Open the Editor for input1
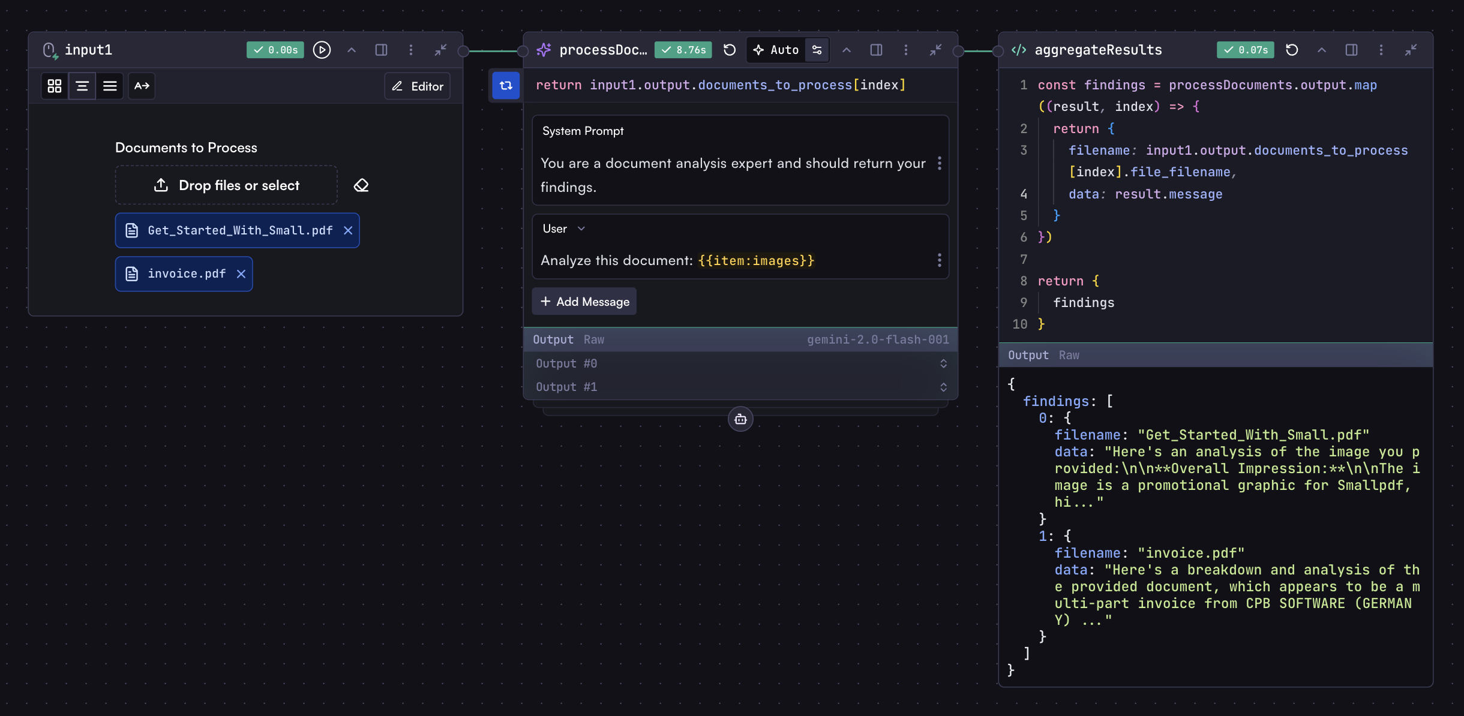The height and width of the screenshot is (716, 1464). [418, 86]
